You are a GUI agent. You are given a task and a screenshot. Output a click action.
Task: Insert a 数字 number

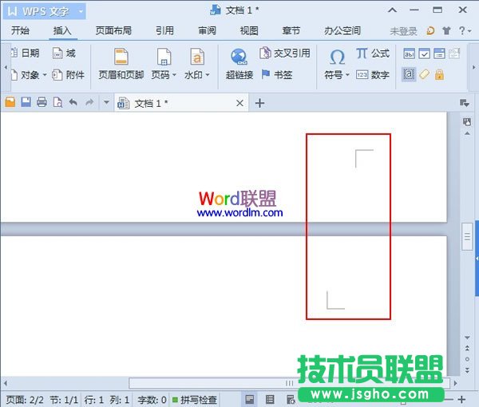[373, 75]
